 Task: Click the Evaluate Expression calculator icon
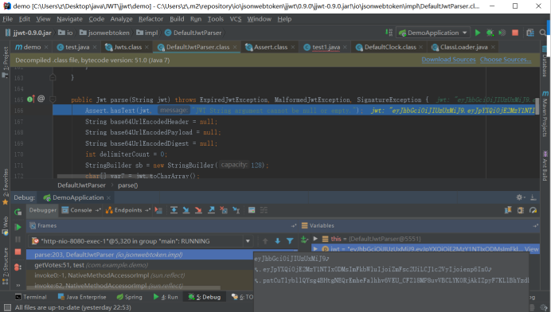click(x=252, y=210)
